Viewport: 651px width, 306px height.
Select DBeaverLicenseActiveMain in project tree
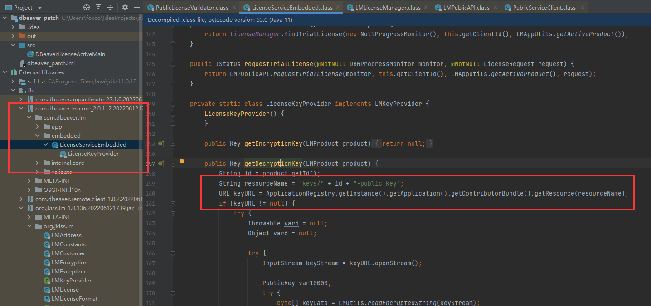(x=70, y=54)
